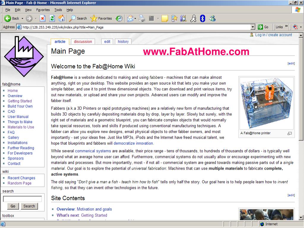Open the Messenger people icon

pos(213,18)
